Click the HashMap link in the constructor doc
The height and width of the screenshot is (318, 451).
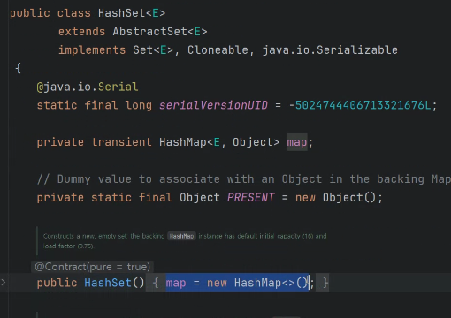[181, 236]
